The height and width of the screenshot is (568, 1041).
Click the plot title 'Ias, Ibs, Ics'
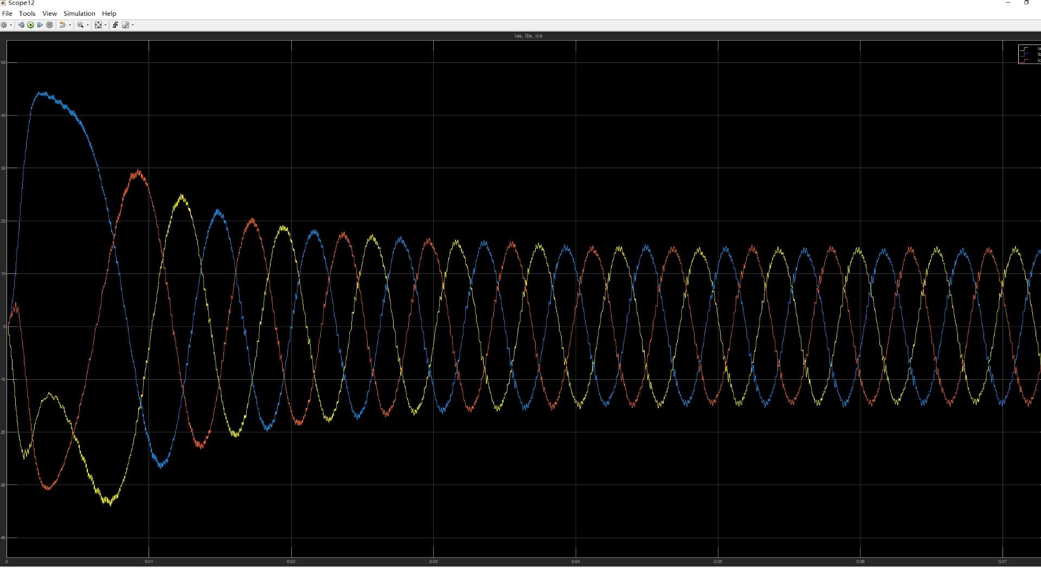(528, 36)
